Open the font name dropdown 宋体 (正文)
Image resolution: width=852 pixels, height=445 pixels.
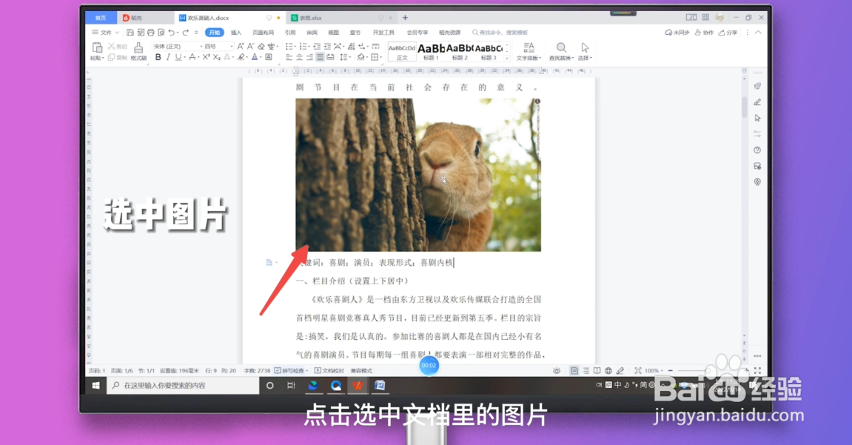(201, 46)
